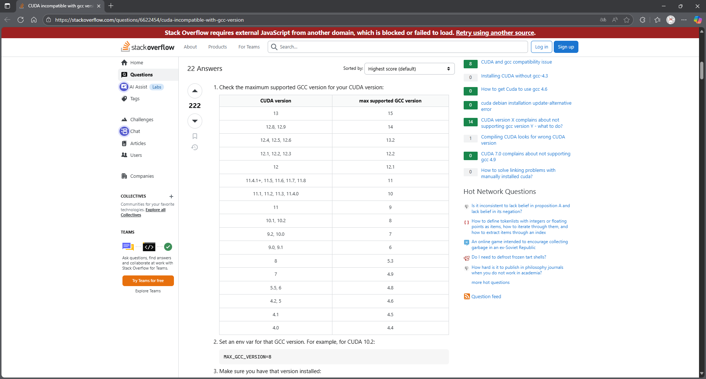
Task: Click max supported GCC version header
Action: point(390,101)
